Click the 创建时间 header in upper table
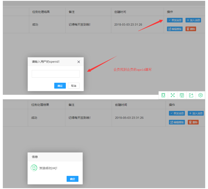Screen dimensions: 208x189 click(x=120, y=12)
